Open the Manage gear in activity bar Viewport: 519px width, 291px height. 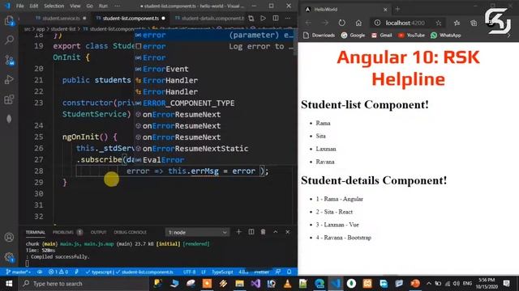pos(9,257)
